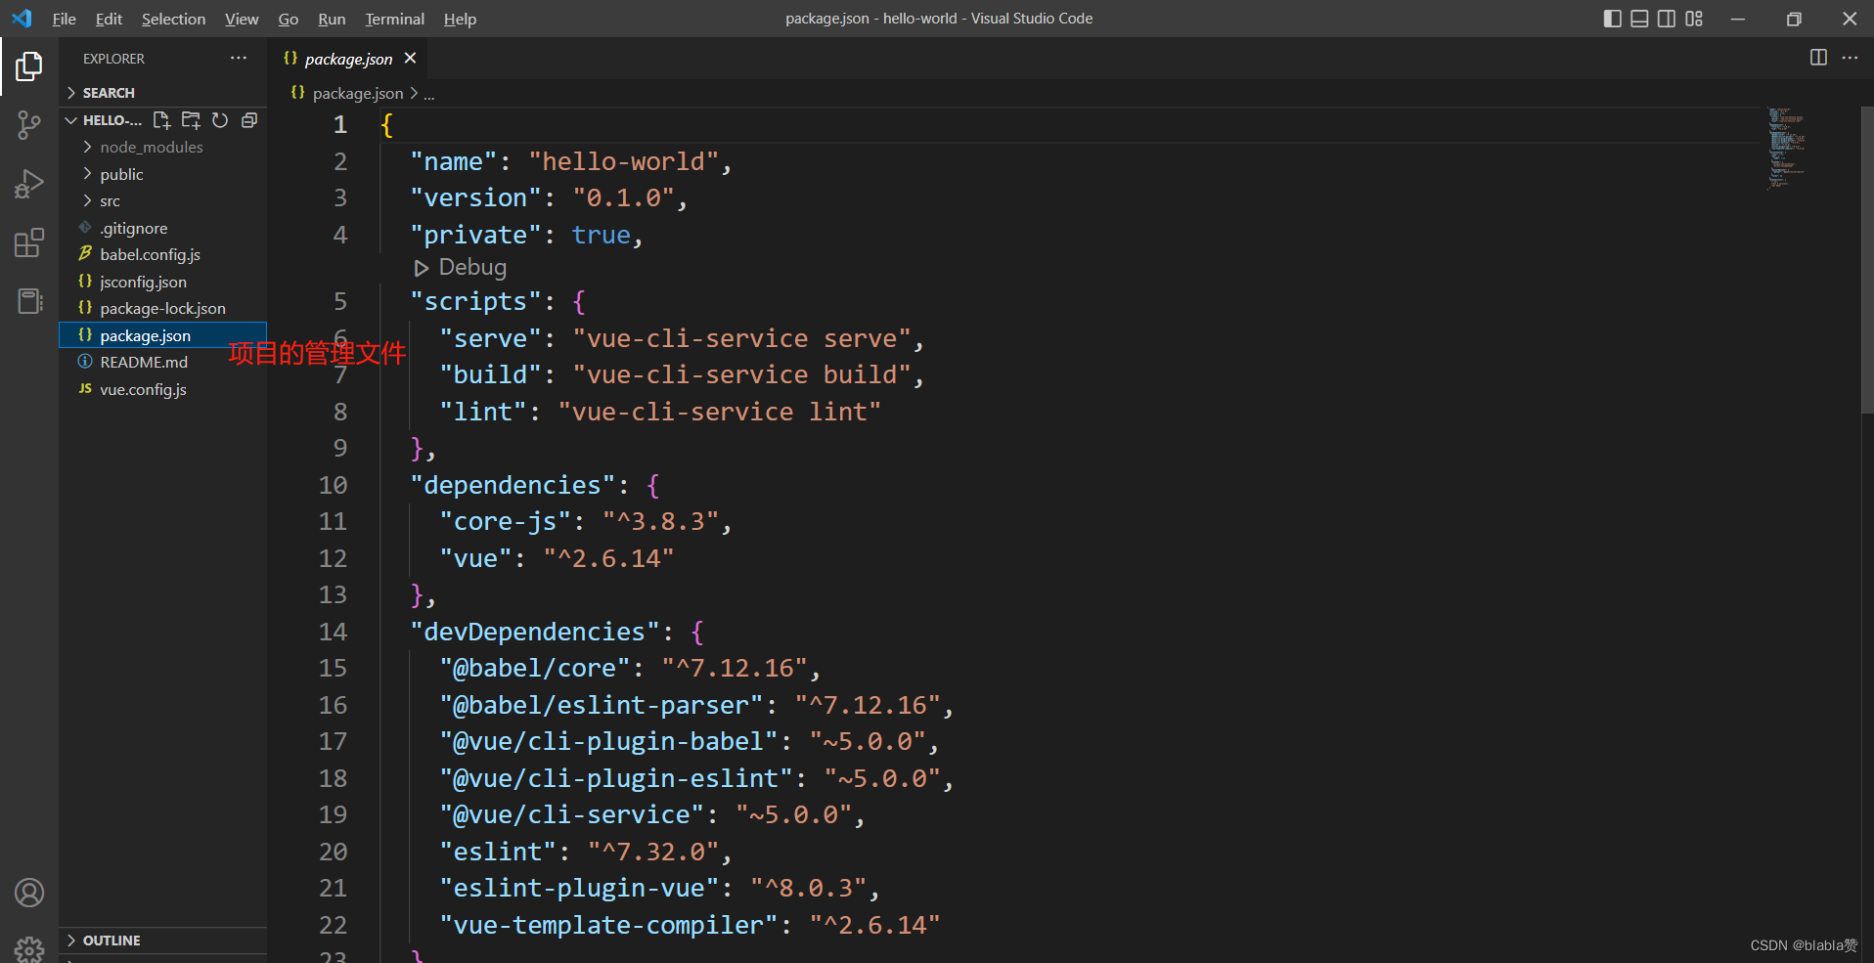The image size is (1874, 963).
Task: Open the View menu
Action: click(x=242, y=19)
